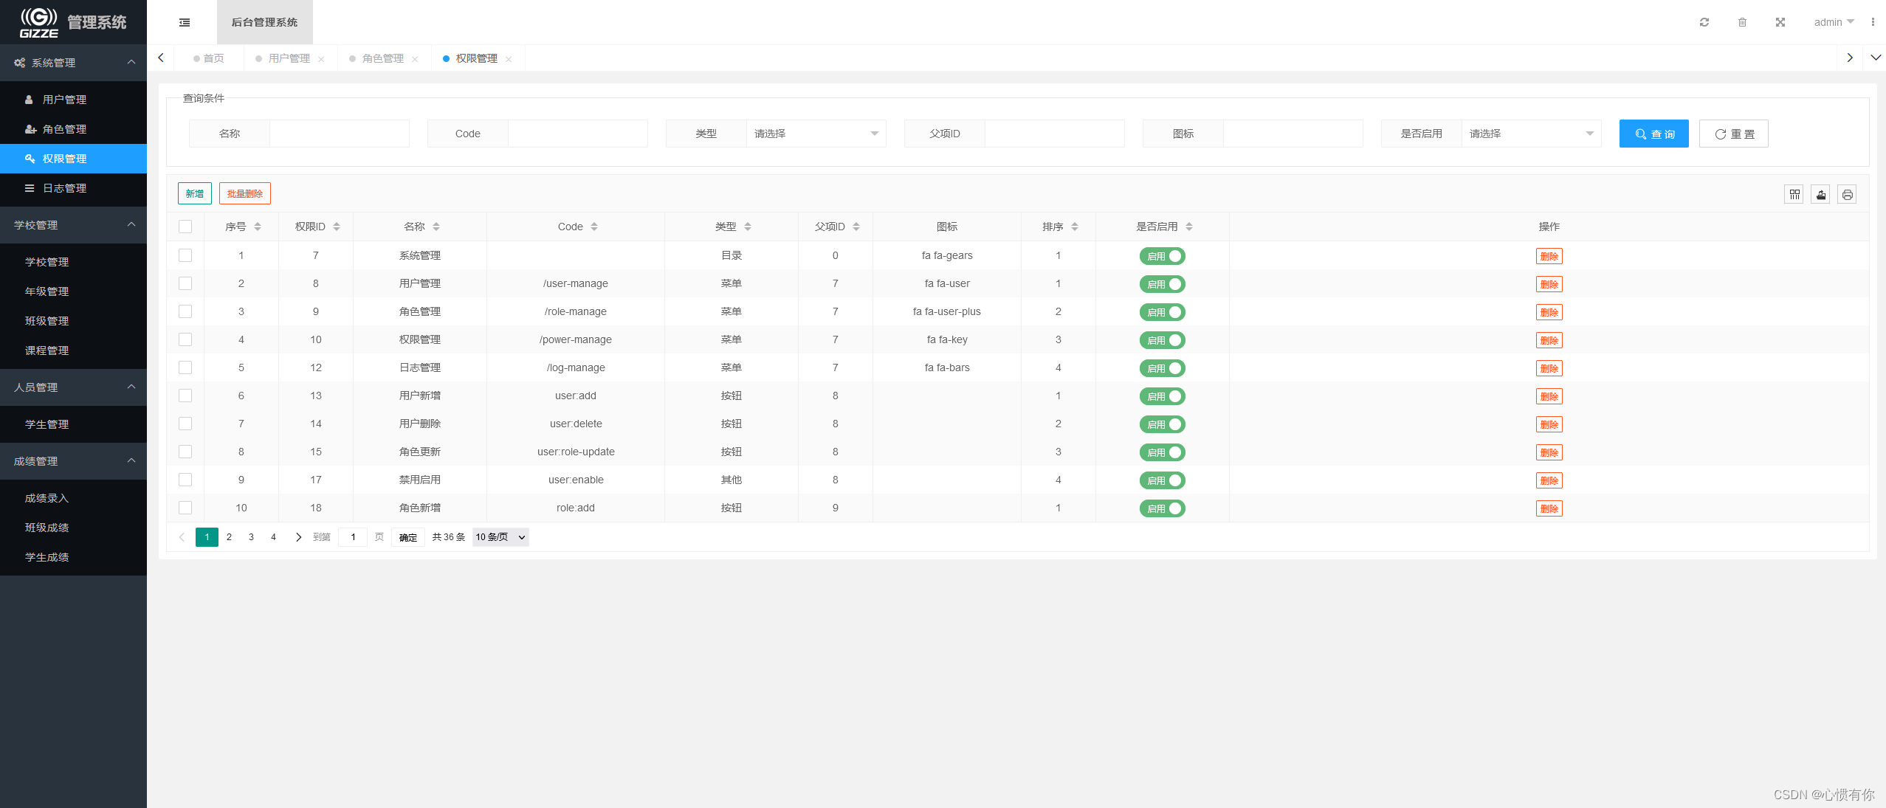
Task: Switch to the 用户管理 tab
Action: click(x=289, y=58)
